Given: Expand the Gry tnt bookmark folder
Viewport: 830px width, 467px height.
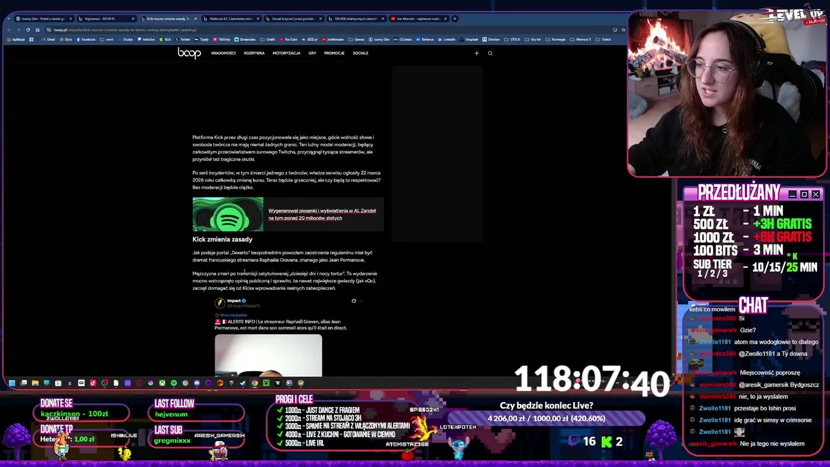Looking at the screenshot, I should pyautogui.click(x=533, y=40).
